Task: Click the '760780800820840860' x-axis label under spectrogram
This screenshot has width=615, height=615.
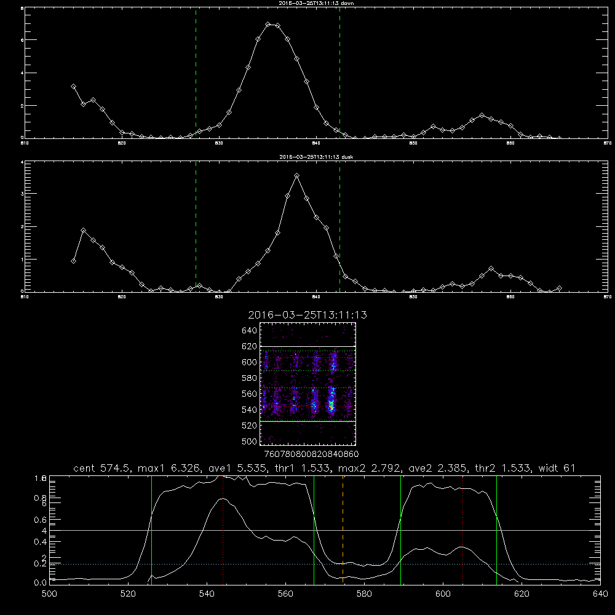Action: [311, 454]
